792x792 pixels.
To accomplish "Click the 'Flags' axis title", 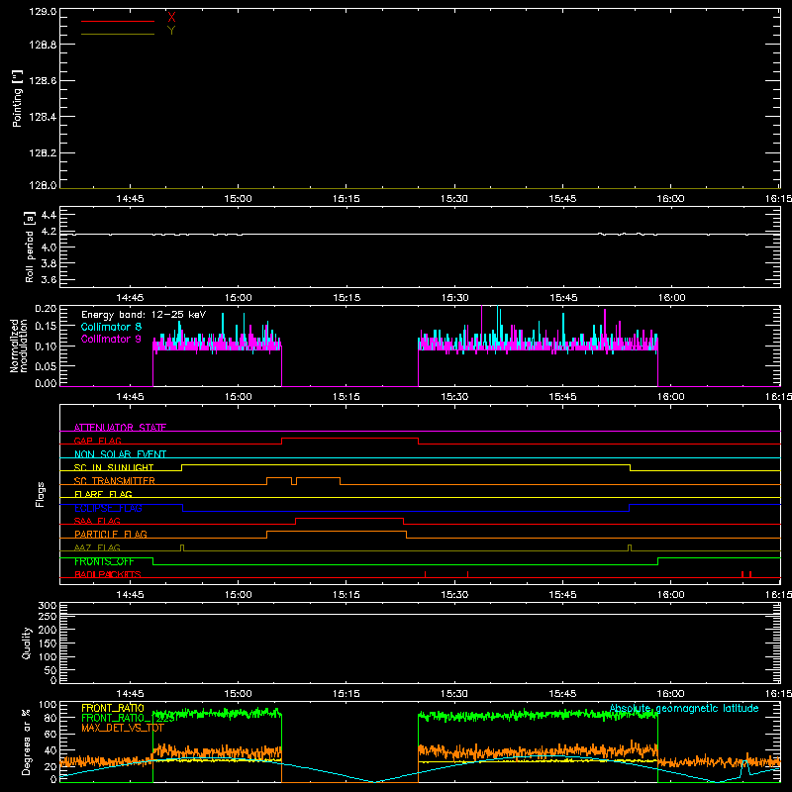I will click(x=41, y=494).
